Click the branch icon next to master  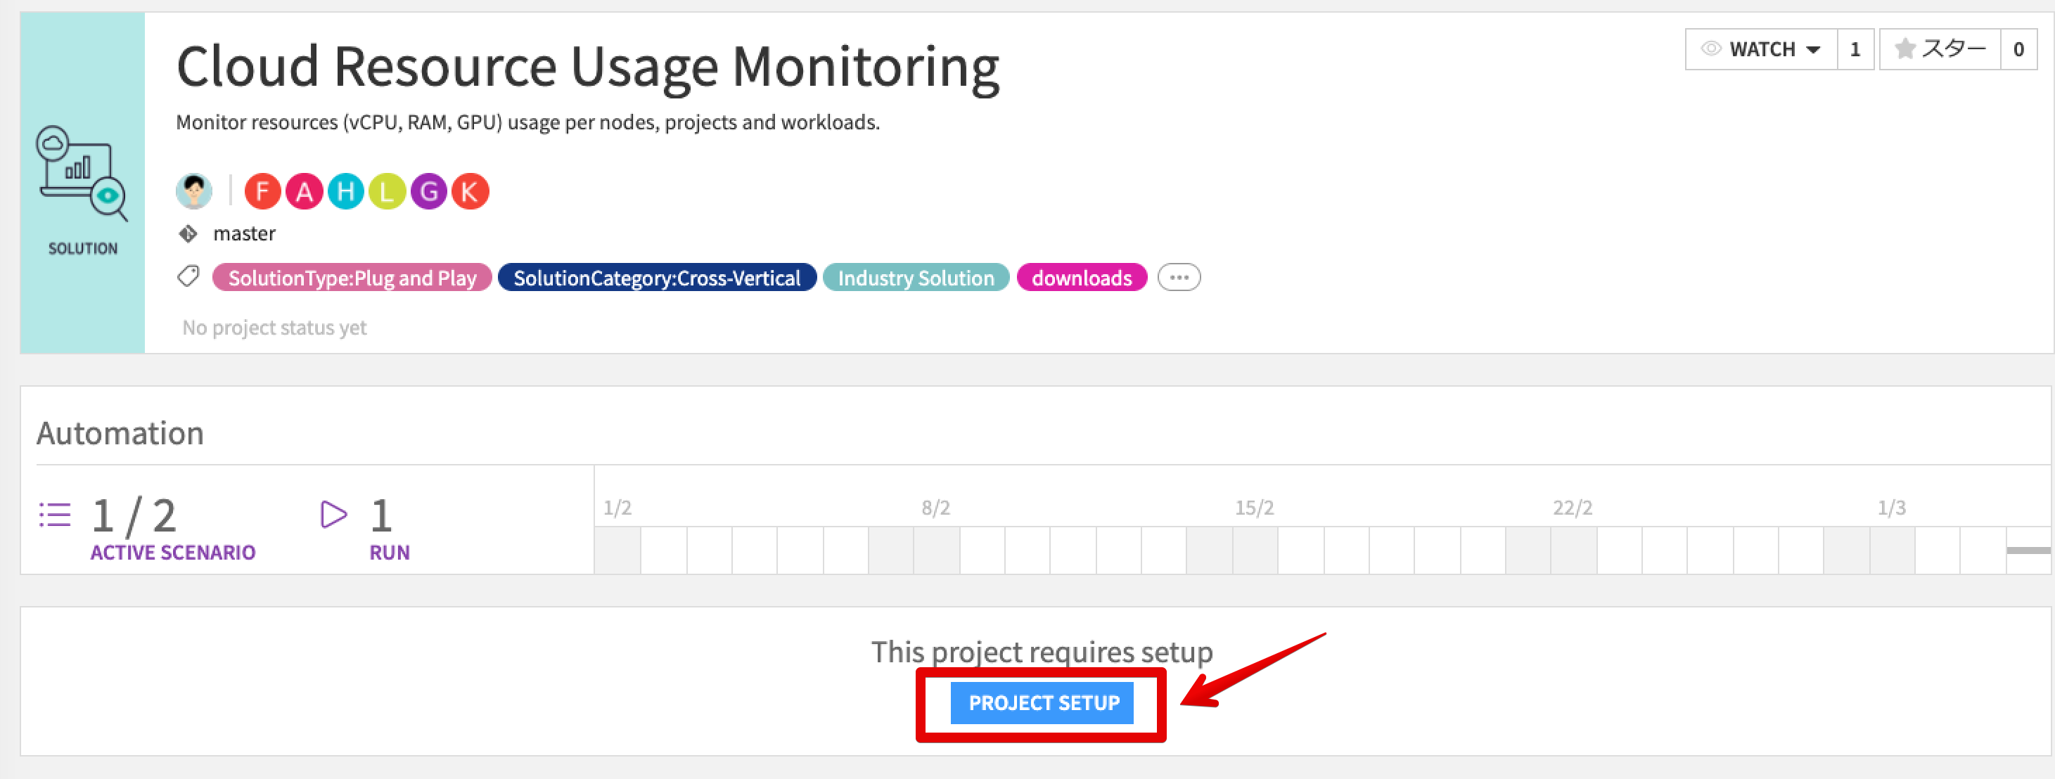click(x=188, y=233)
